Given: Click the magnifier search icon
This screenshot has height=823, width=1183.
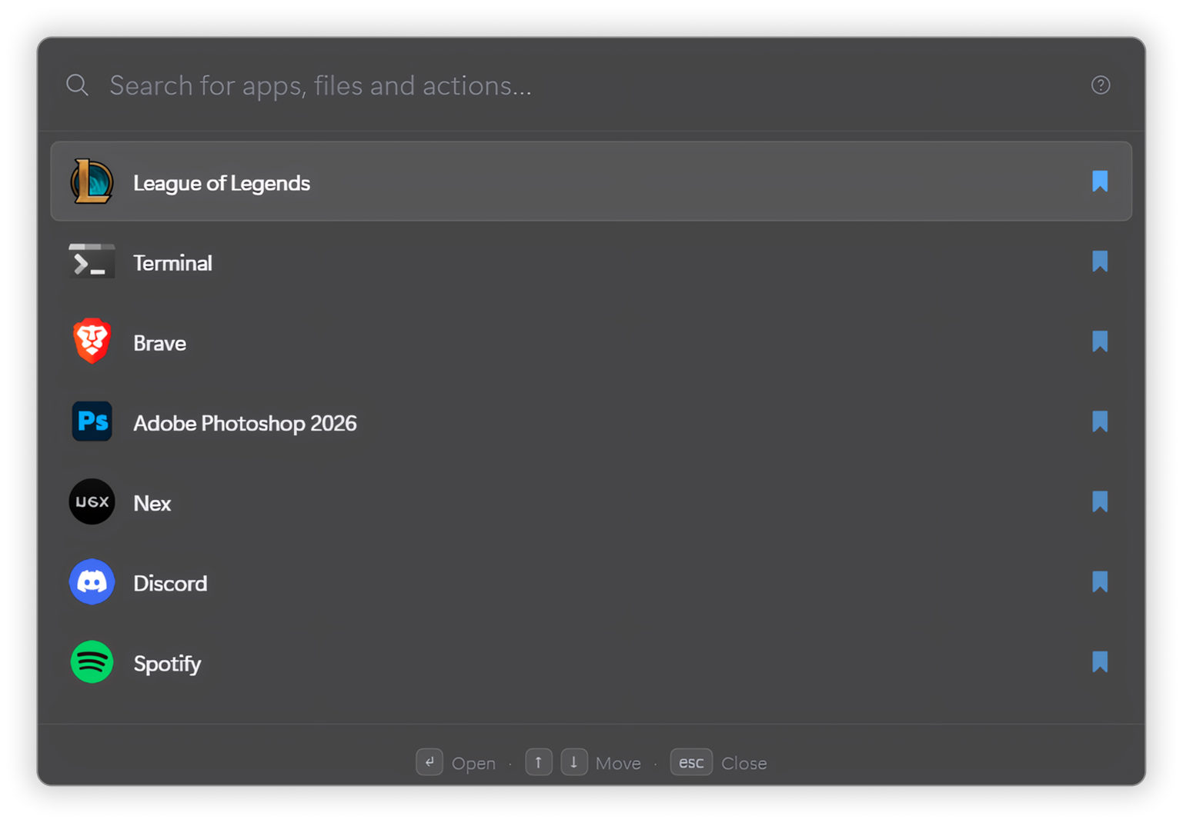Looking at the screenshot, I should (77, 85).
